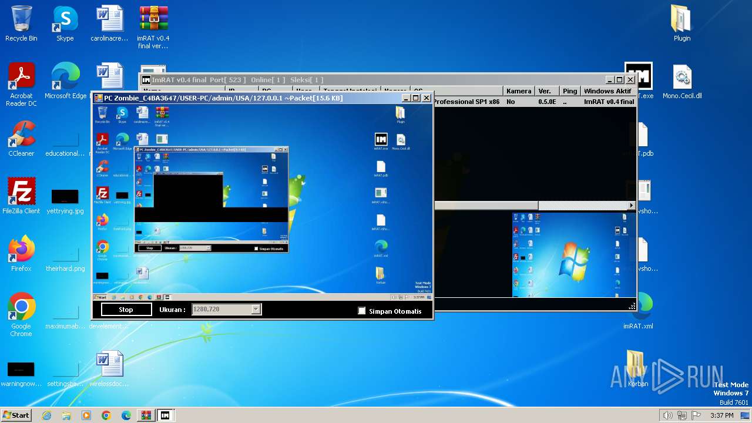Minimize the PC Zombie remote desktop window
This screenshot has height=423, width=752.
pyautogui.click(x=405, y=98)
